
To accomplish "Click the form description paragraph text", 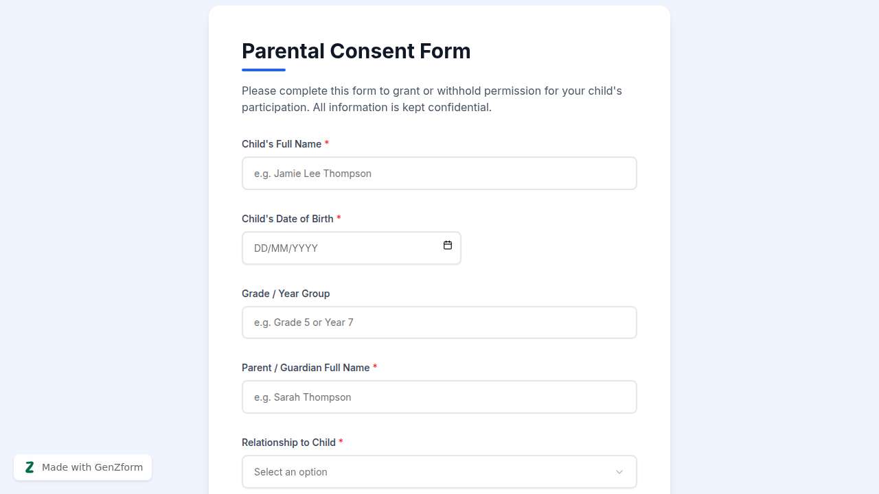I will tap(431, 99).
